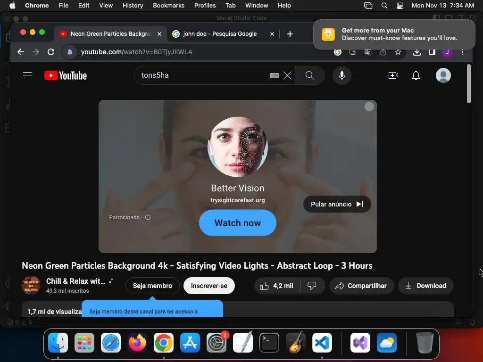Image resolution: width=483 pixels, height=362 pixels.
Task: Open the YouTube hamburger guide menu
Action: click(x=27, y=75)
